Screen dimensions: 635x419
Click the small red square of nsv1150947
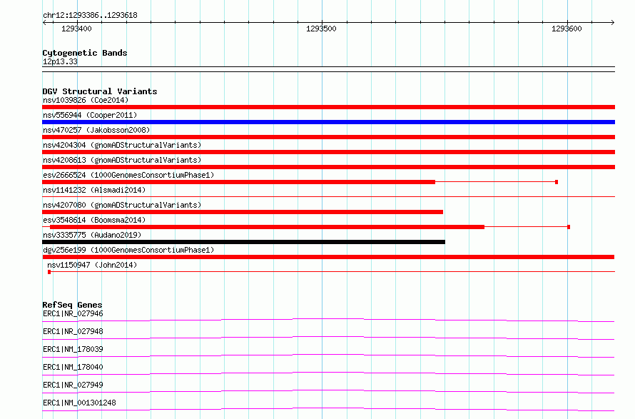coord(49,272)
